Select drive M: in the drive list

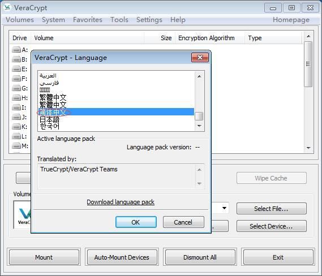click(x=20, y=146)
